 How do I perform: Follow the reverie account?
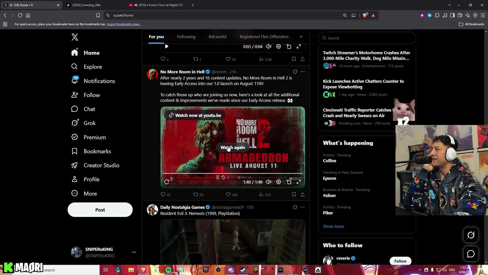(x=400, y=261)
